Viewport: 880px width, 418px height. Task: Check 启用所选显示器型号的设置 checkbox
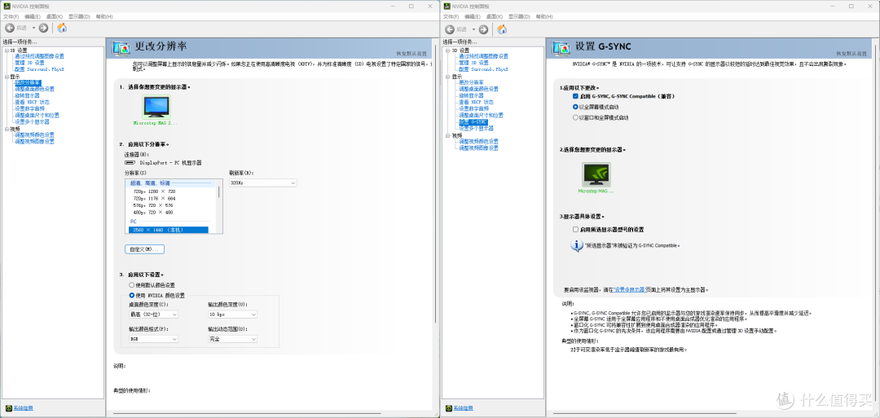point(575,230)
